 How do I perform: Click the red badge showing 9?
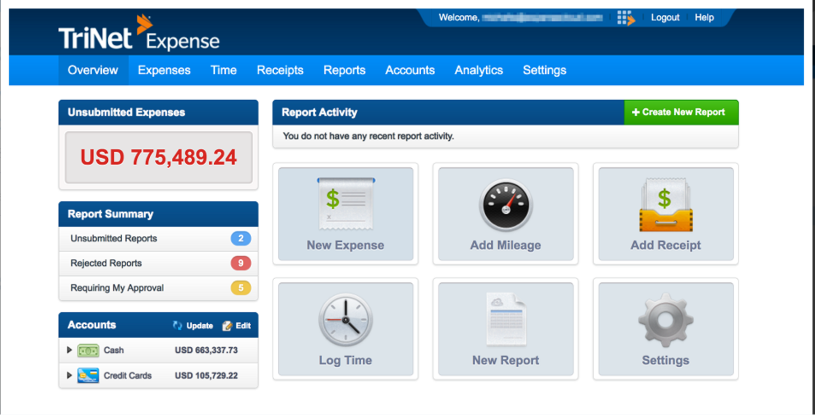coord(241,263)
